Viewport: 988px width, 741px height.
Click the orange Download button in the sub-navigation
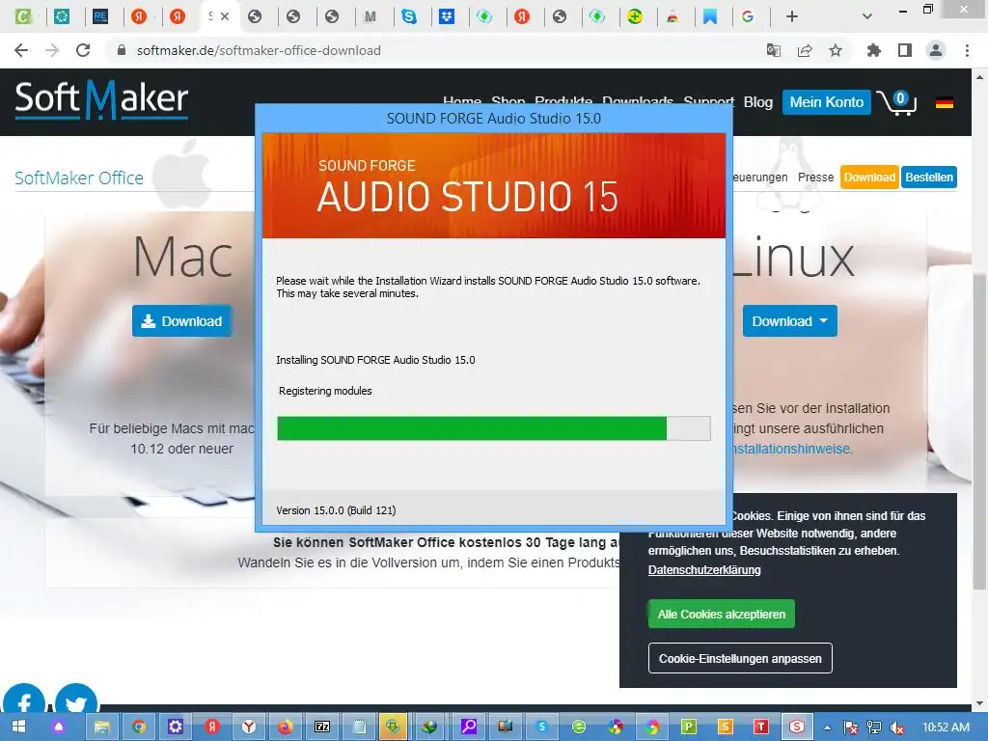[x=869, y=178]
